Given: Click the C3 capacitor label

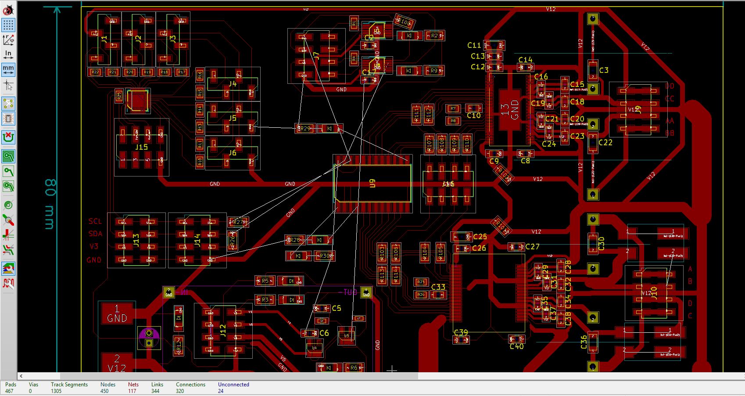Looking at the screenshot, I should click(x=604, y=70).
